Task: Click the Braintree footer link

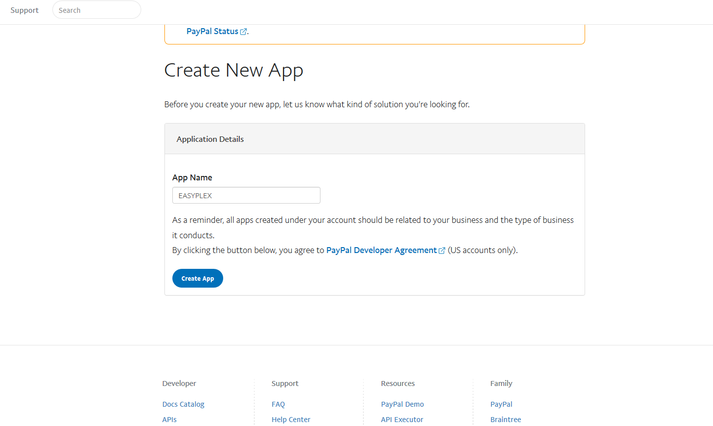Action: 506,419
